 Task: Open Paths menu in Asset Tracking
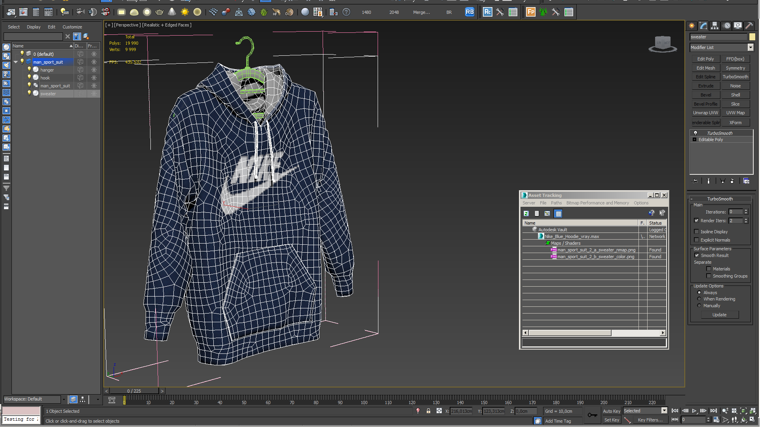coord(556,203)
